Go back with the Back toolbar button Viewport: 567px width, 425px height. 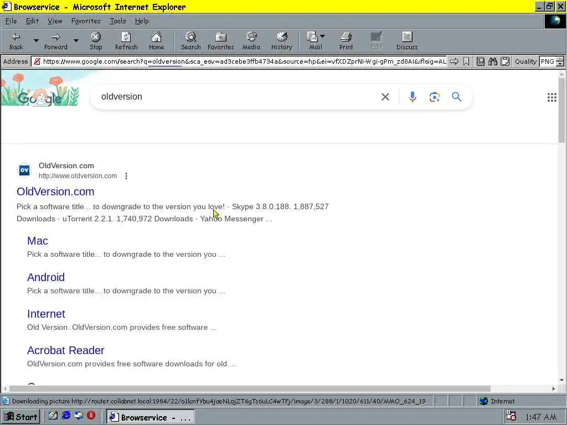(x=16, y=41)
